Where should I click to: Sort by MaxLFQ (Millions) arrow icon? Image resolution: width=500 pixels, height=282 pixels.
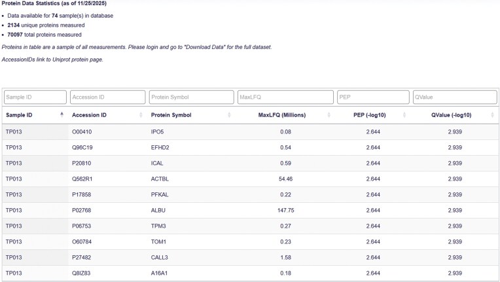tap(329, 115)
